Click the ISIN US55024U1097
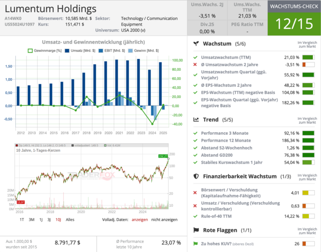Viewport: 321px width, 252px height. pos(19,24)
